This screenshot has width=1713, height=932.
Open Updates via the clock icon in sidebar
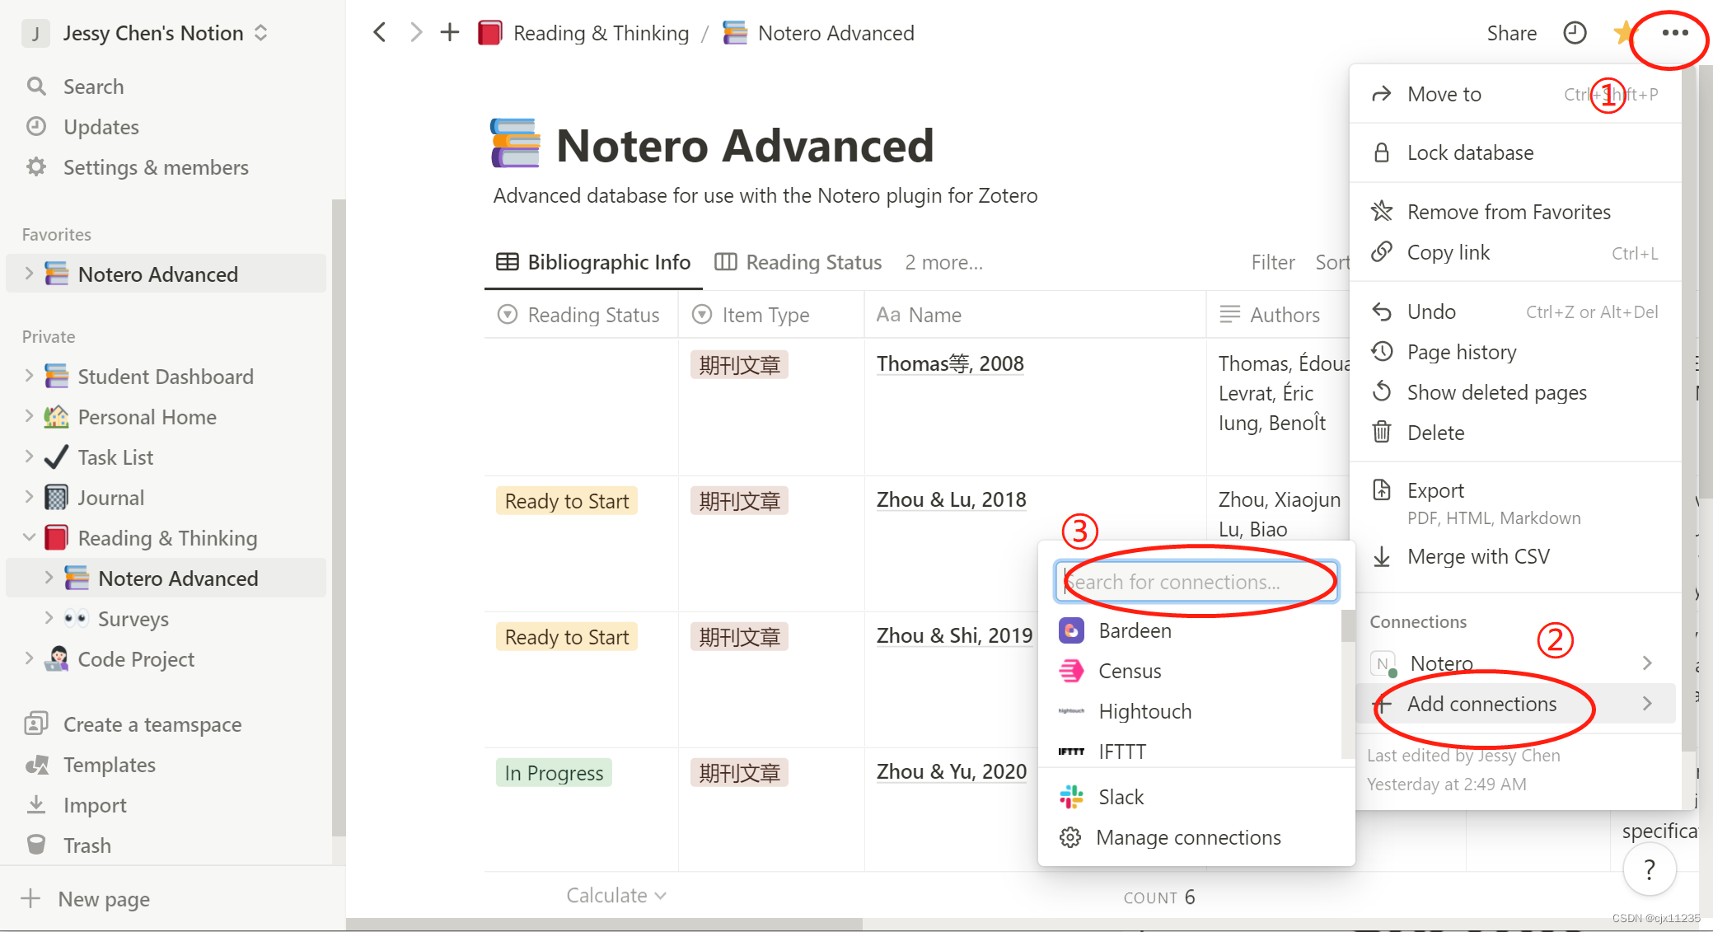36,126
